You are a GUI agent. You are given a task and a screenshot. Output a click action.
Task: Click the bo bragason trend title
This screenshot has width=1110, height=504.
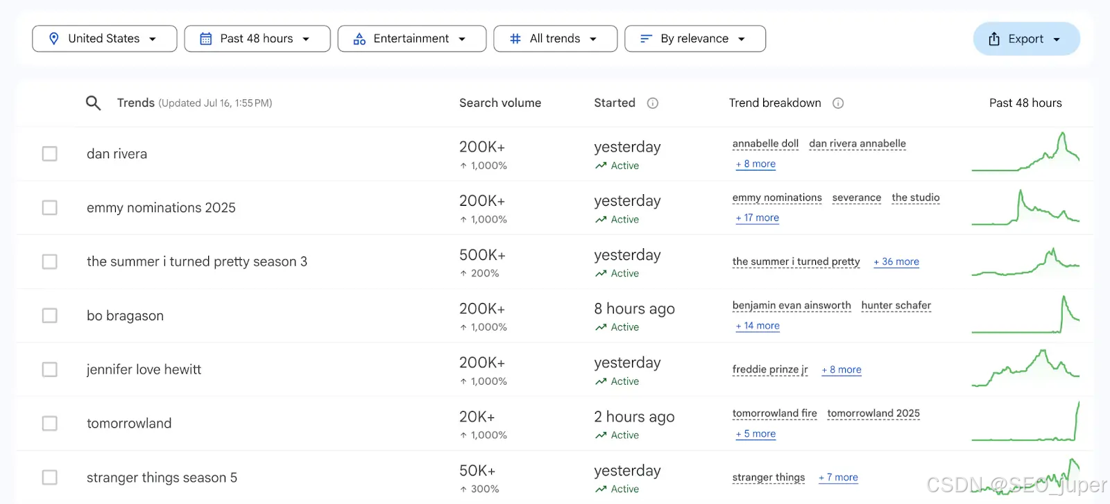[126, 316]
